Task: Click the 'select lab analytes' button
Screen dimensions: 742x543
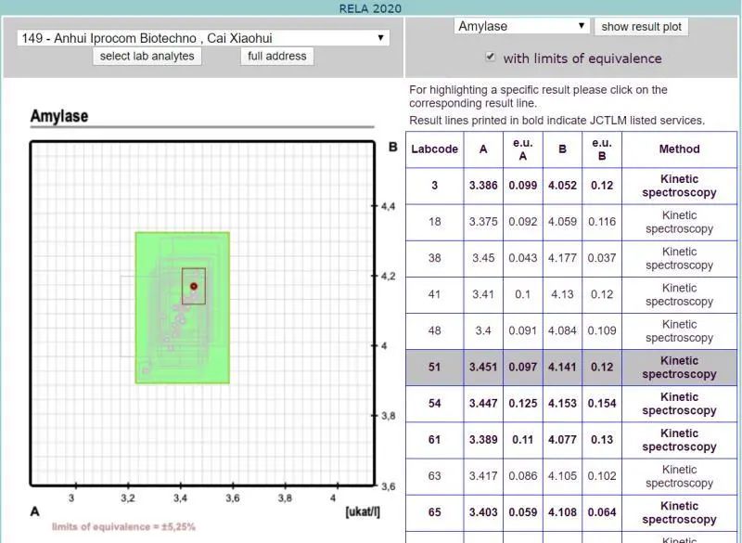Action: 147,56
